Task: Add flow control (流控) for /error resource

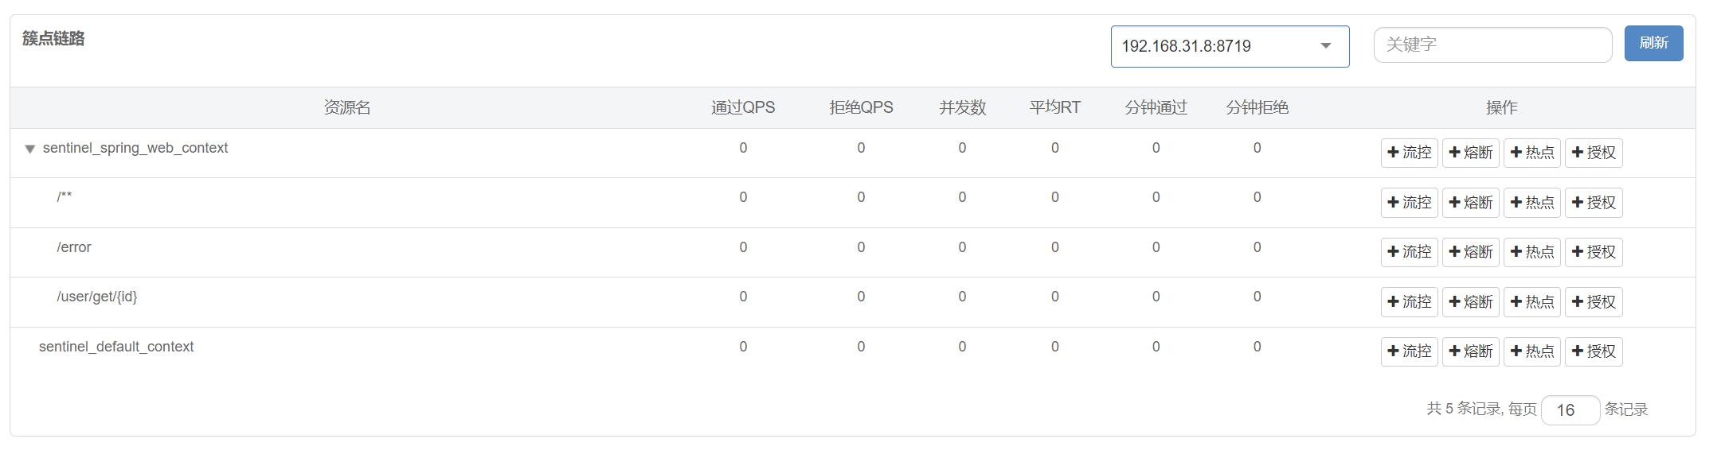Action: pos(1409,252)
